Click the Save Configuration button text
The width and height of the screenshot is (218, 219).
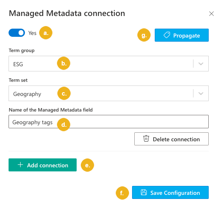[x=175, y=193]
